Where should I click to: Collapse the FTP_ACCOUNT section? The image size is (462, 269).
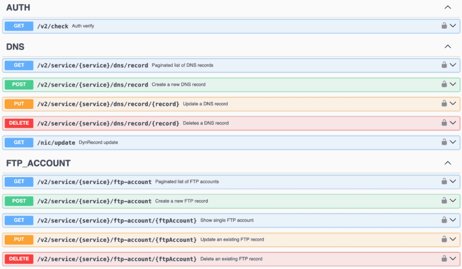448,163
